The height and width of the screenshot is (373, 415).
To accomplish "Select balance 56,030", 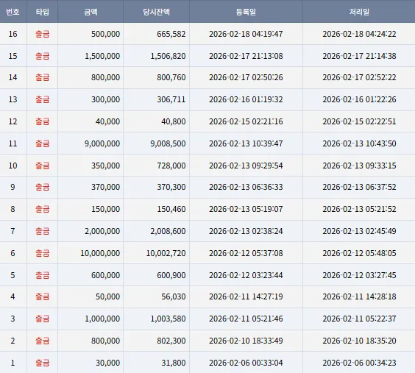I will click(174, 296).
